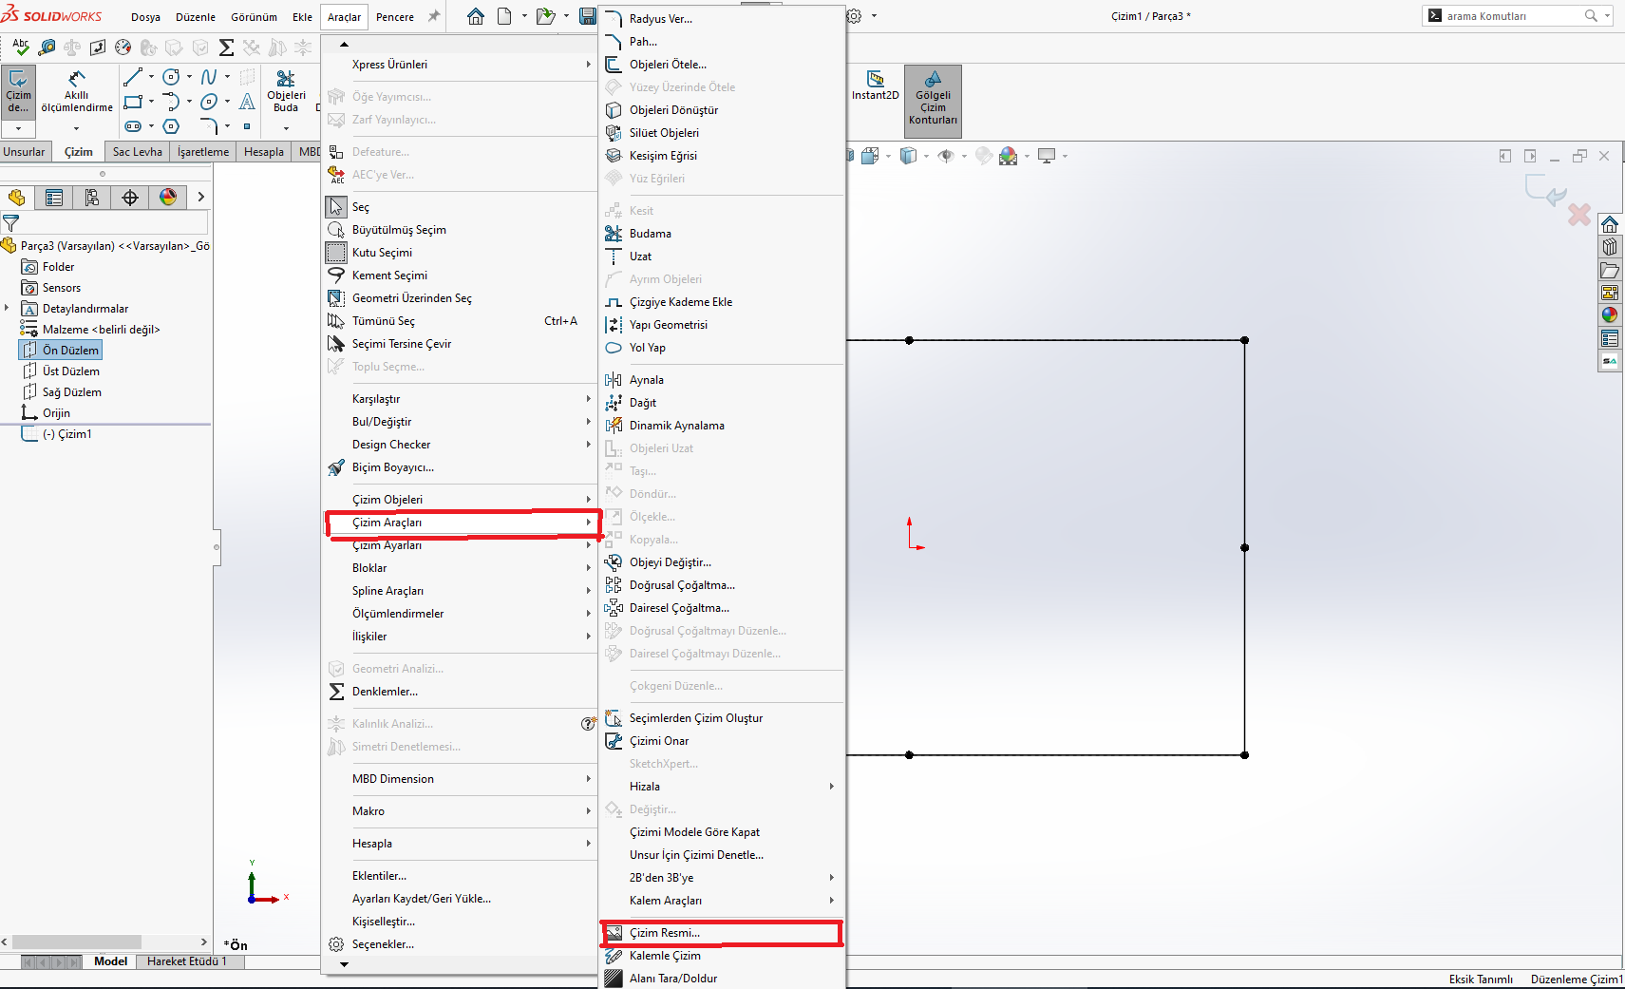Click the view orientation cube icon
The image size is (1625, 989).
[869, 156]
